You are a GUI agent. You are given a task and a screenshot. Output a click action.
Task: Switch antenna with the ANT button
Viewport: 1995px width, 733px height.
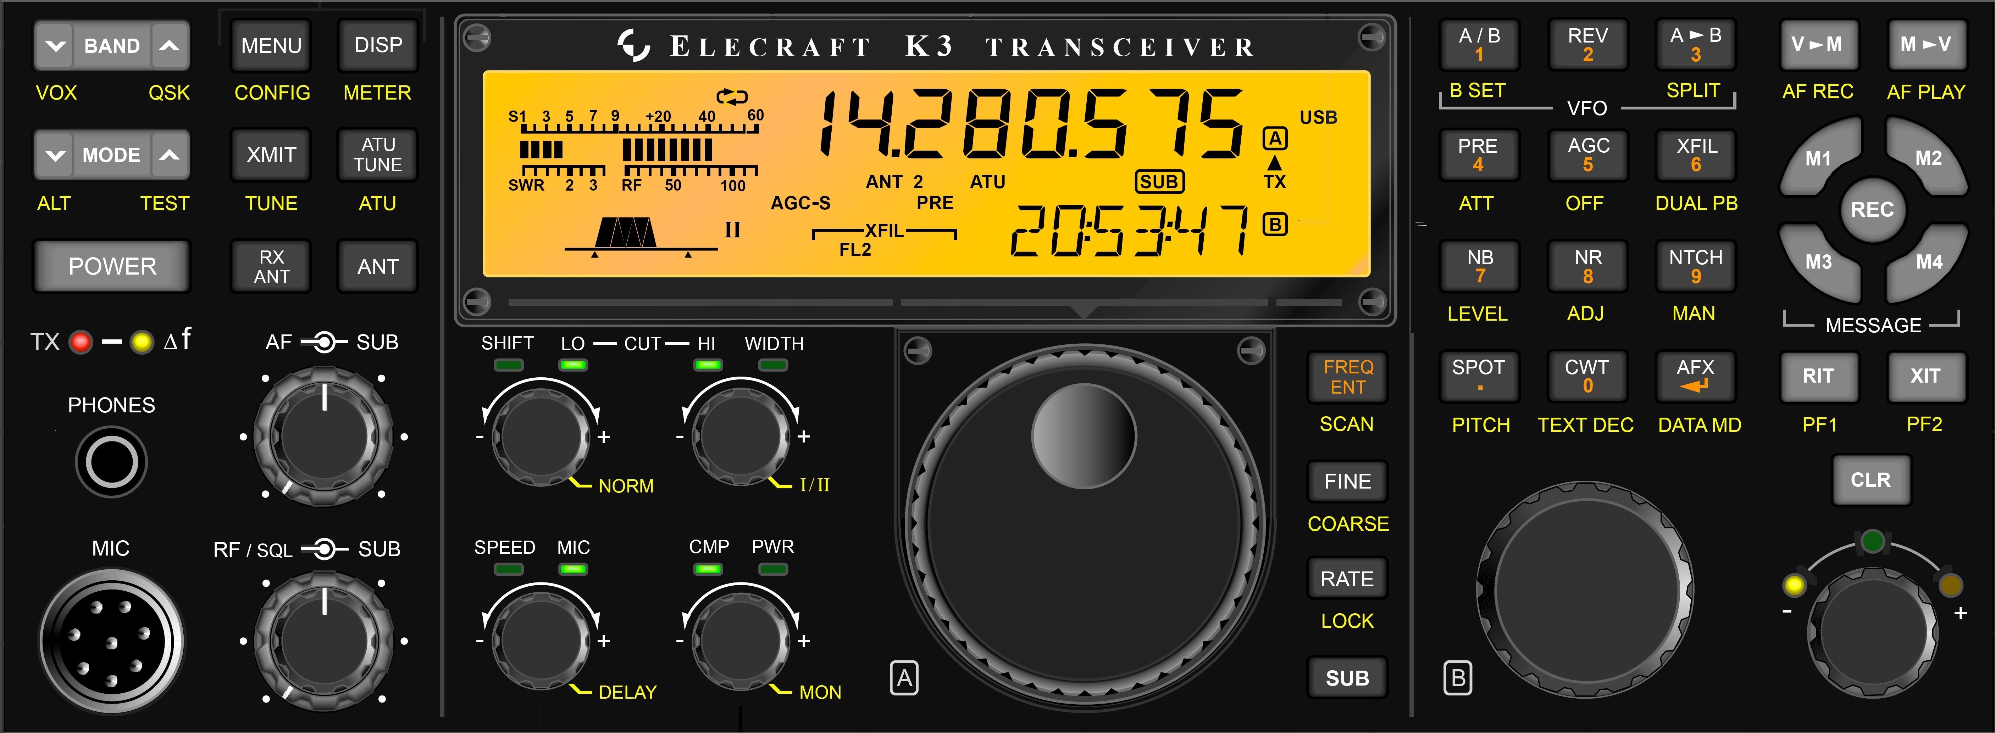click(x=378, y=266)
